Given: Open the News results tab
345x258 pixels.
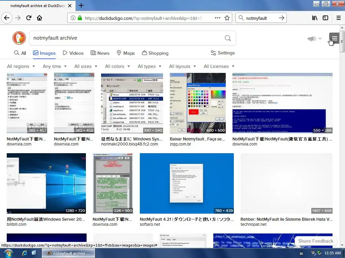Looking at the screenshot, I should tap(100, 53).
